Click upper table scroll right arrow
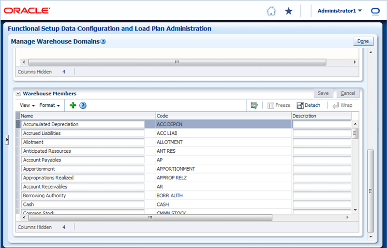Screen dimensions: 387x248 355,62
